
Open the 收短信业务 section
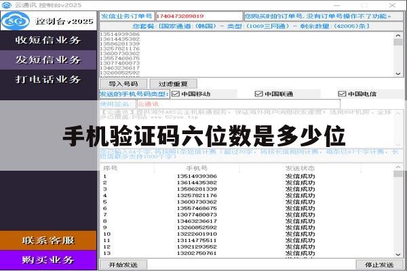48,40
